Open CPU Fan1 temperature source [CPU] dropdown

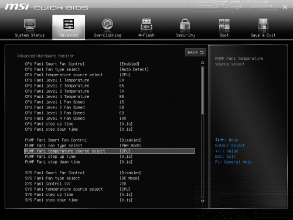tap(125, 75)
